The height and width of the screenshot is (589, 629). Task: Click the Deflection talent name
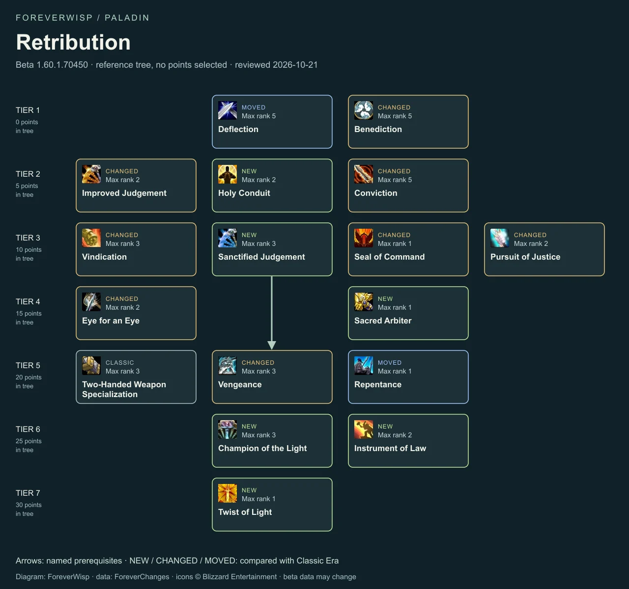tap(238, 129)
